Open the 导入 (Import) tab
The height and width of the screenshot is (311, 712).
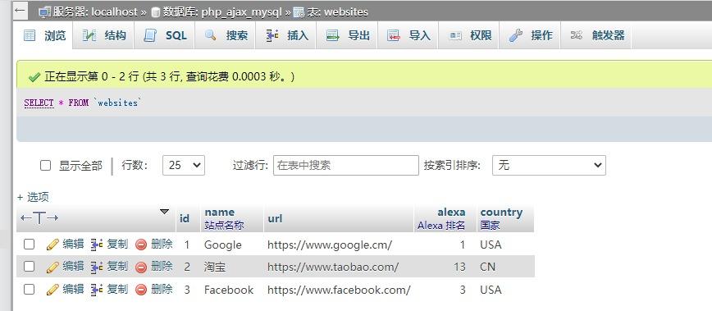coord(408,35)
